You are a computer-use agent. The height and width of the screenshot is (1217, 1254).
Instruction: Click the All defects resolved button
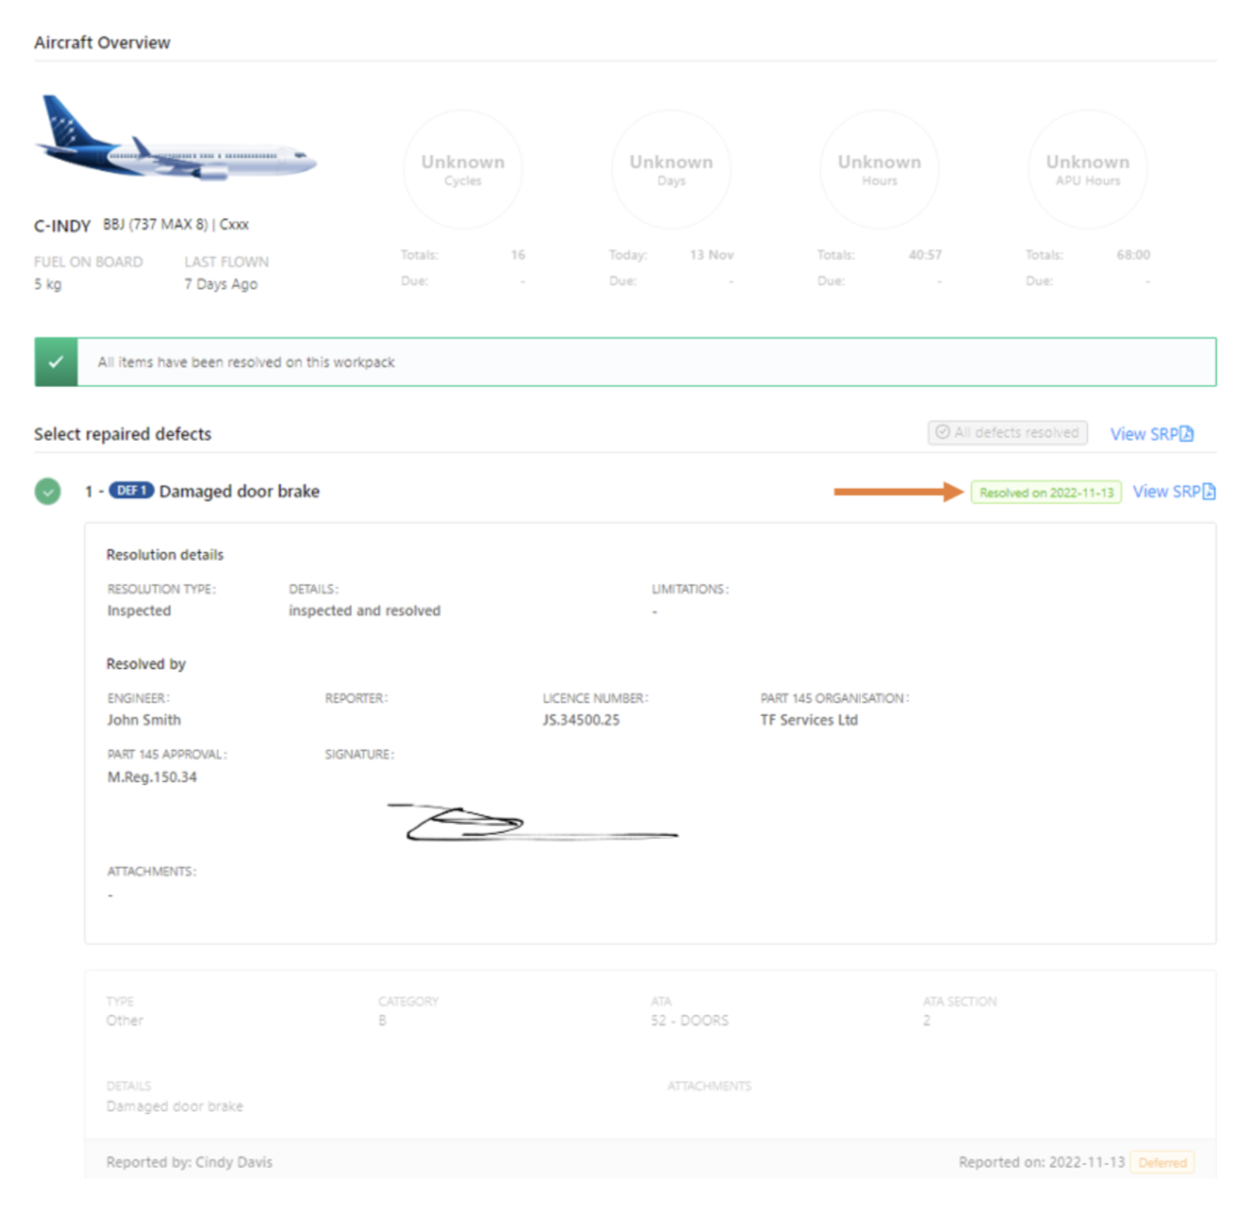(x=1007, y=433)
